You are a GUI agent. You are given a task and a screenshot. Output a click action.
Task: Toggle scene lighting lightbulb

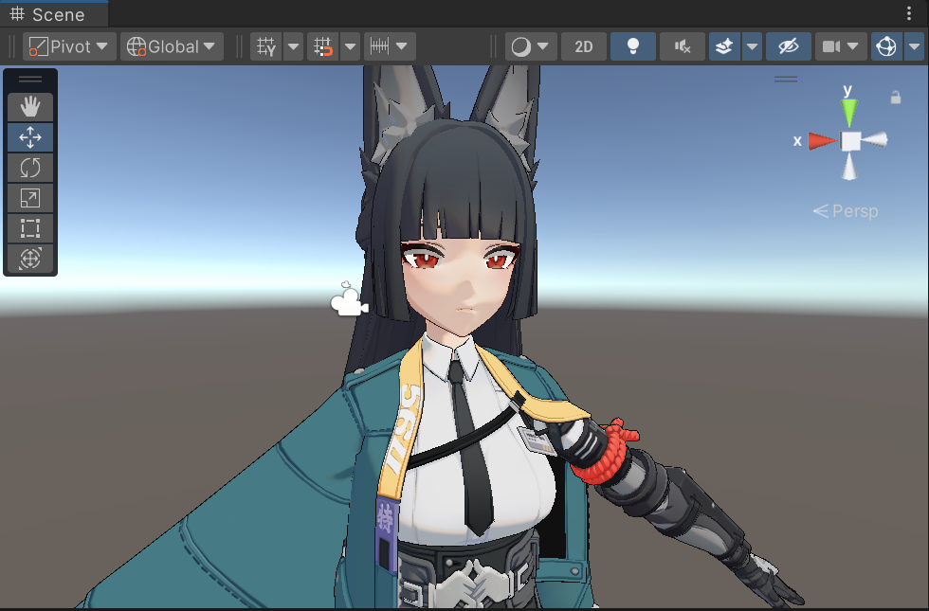632,46
